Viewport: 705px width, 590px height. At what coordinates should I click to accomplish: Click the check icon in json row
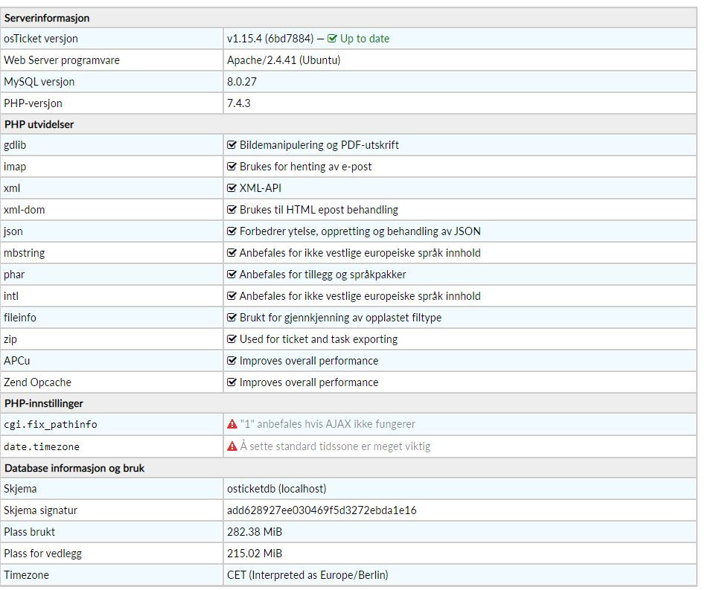[232, 231]
